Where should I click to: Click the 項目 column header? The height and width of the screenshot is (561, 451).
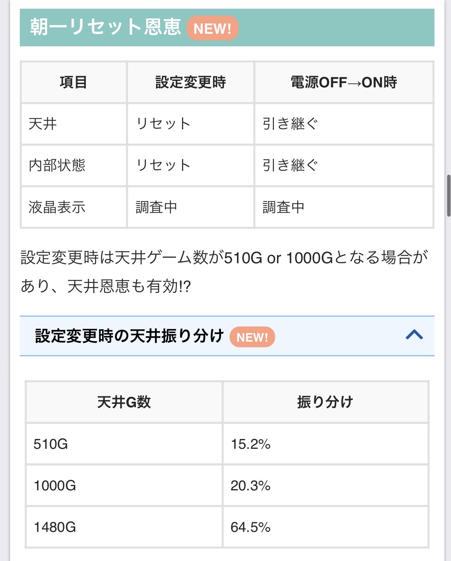click(73, 82)
